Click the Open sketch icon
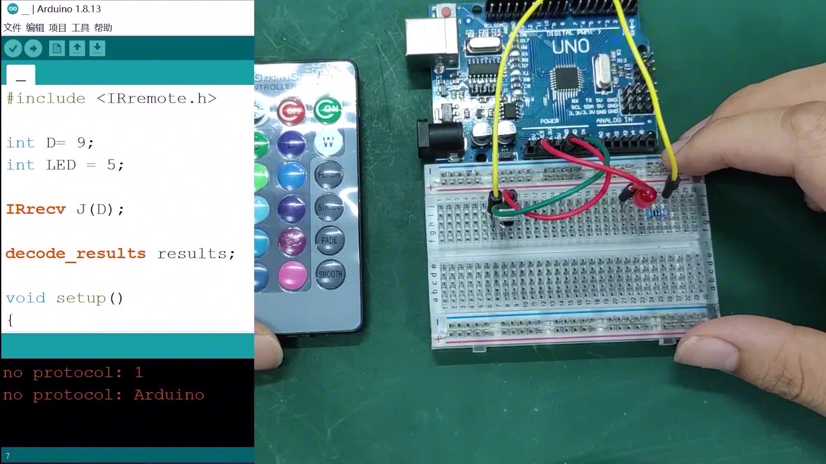Viewport: 826px width, 464px height. click(77, 48)
